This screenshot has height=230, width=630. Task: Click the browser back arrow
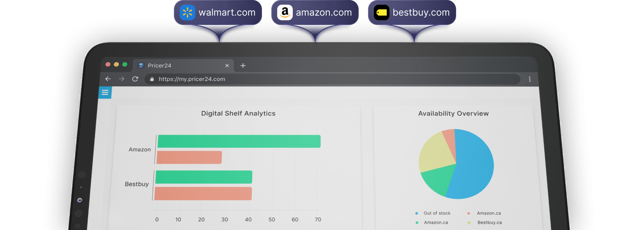click(108, 79)
